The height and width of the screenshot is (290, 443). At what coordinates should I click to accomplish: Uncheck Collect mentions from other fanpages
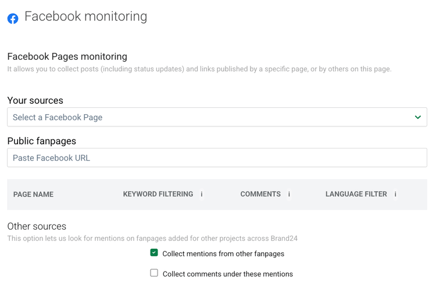coord(154,253)
